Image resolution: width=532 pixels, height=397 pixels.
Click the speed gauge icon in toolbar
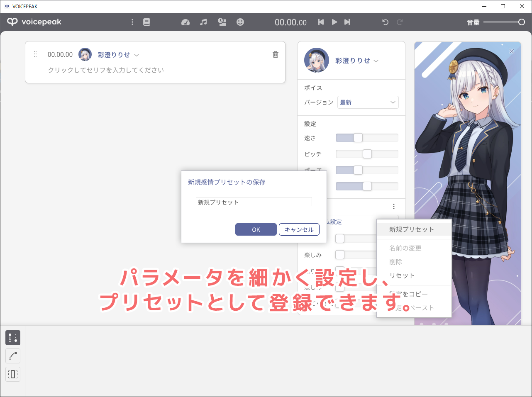click(x=185, y=22)
